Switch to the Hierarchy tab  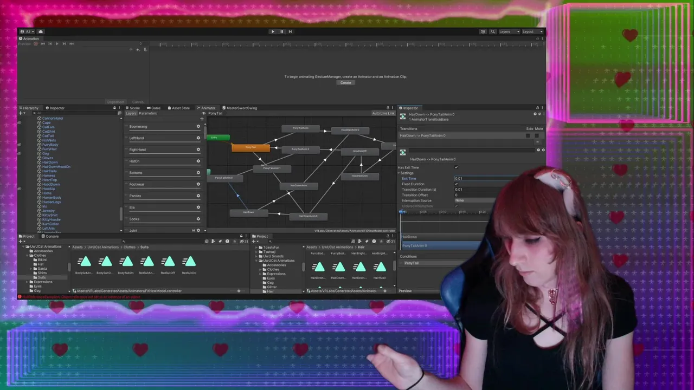coord(29,108)
